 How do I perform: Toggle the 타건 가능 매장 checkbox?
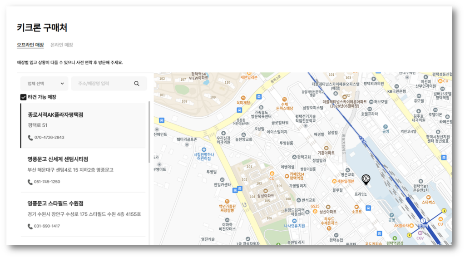click(24, 97)
